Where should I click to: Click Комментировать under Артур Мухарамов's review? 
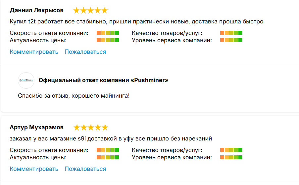point(34,169)
